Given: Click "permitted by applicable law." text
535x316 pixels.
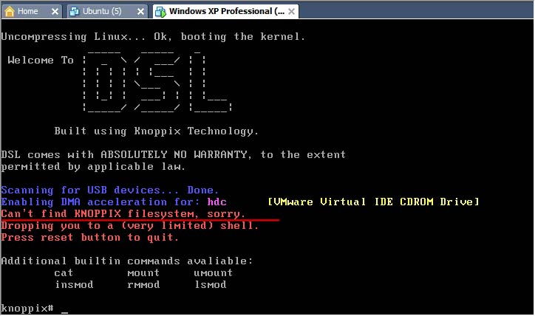Looking at the screenshot, I should [x=93, y=166].
